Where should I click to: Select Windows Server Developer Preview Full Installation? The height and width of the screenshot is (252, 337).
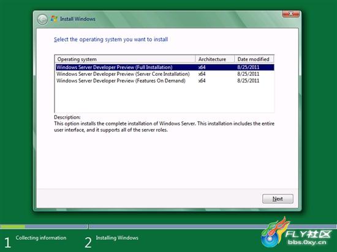pyautogui.click(x=165, y=67)
